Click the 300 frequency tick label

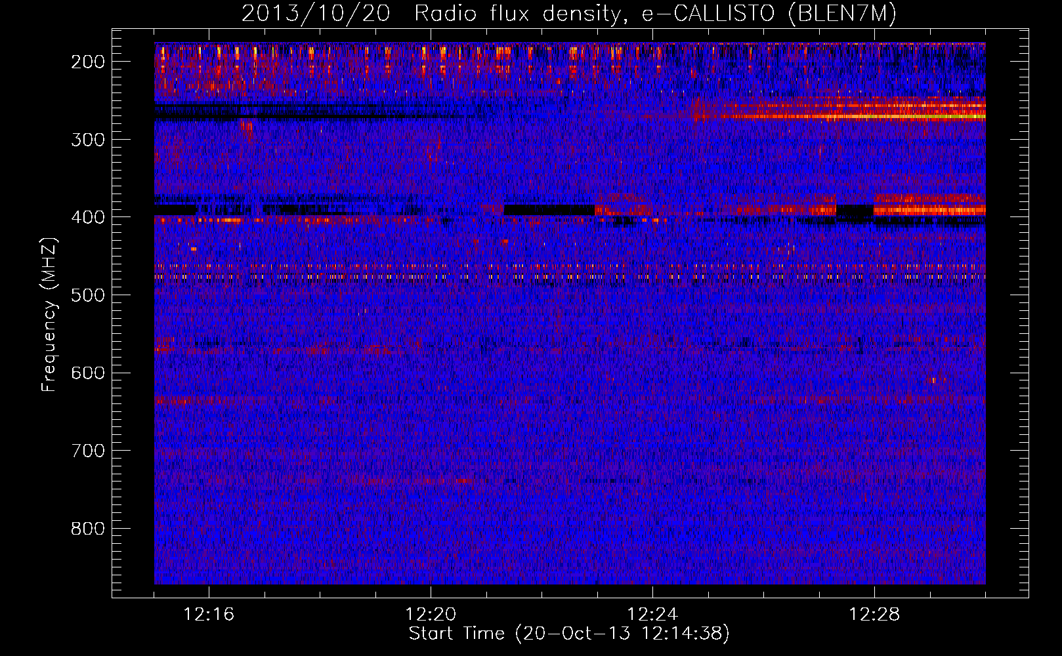point(88,139)
